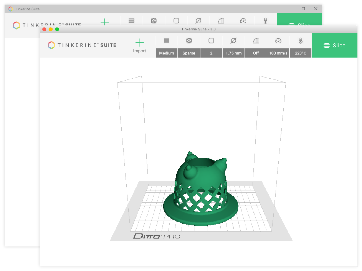Image resolution: width=362 pixels, height=271 pixels.
Task: Open the 220°C temperature setting
Action: [301, 53]
